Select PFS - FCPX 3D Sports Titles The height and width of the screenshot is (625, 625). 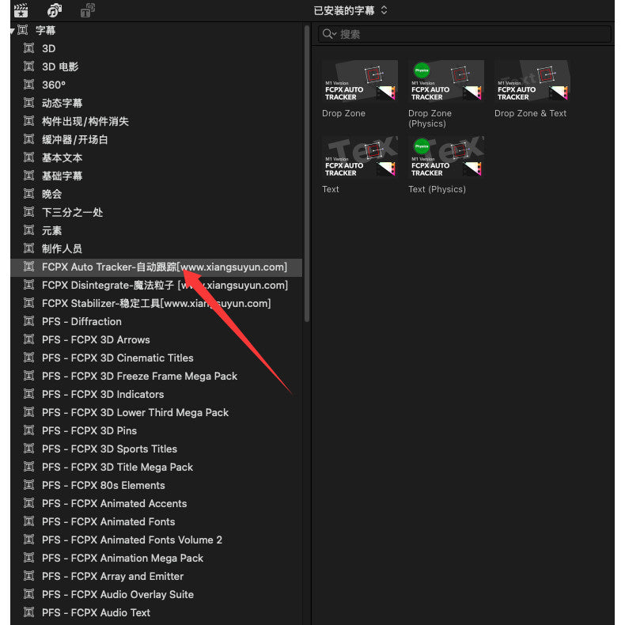157,449
